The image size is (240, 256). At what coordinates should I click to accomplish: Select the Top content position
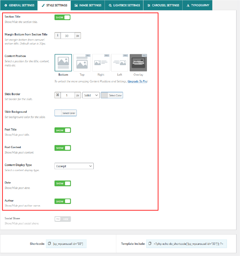coord(82,63)
